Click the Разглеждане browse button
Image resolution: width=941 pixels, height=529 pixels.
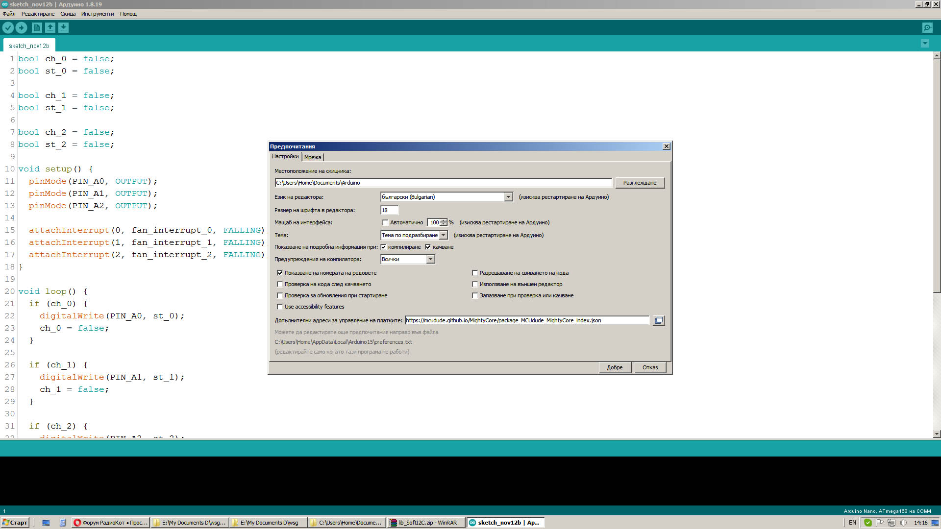click(x=640, y=183)
